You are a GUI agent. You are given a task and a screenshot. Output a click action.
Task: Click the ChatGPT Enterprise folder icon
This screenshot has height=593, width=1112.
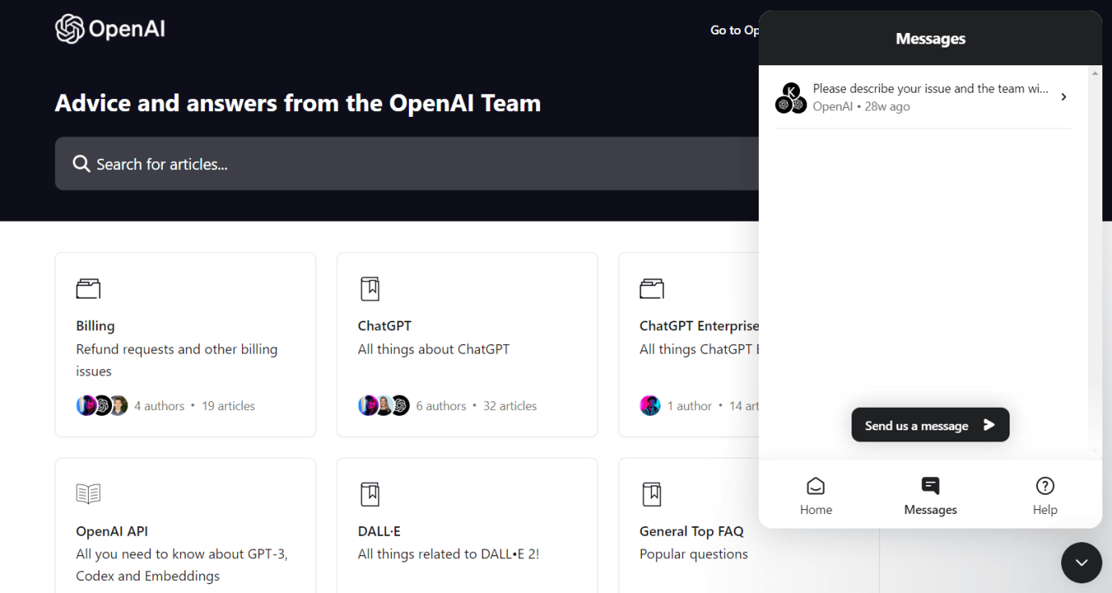[x=652, y=288]
